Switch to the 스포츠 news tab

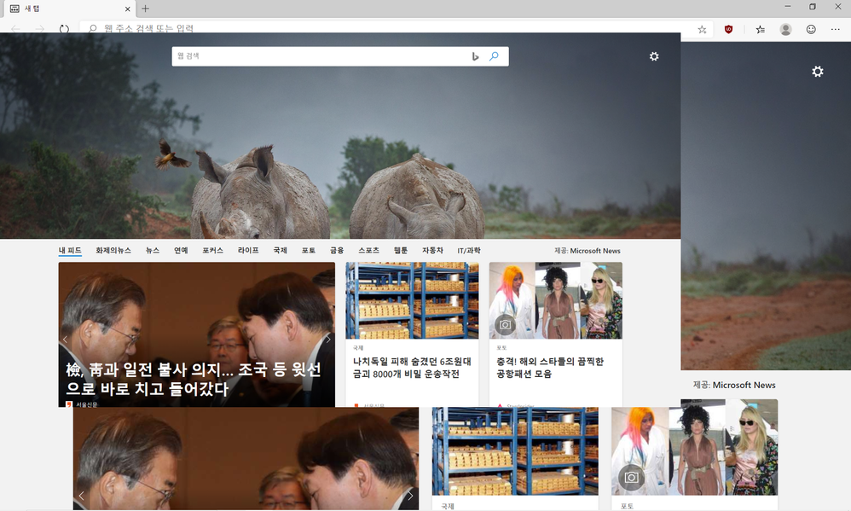click(368, 250)
